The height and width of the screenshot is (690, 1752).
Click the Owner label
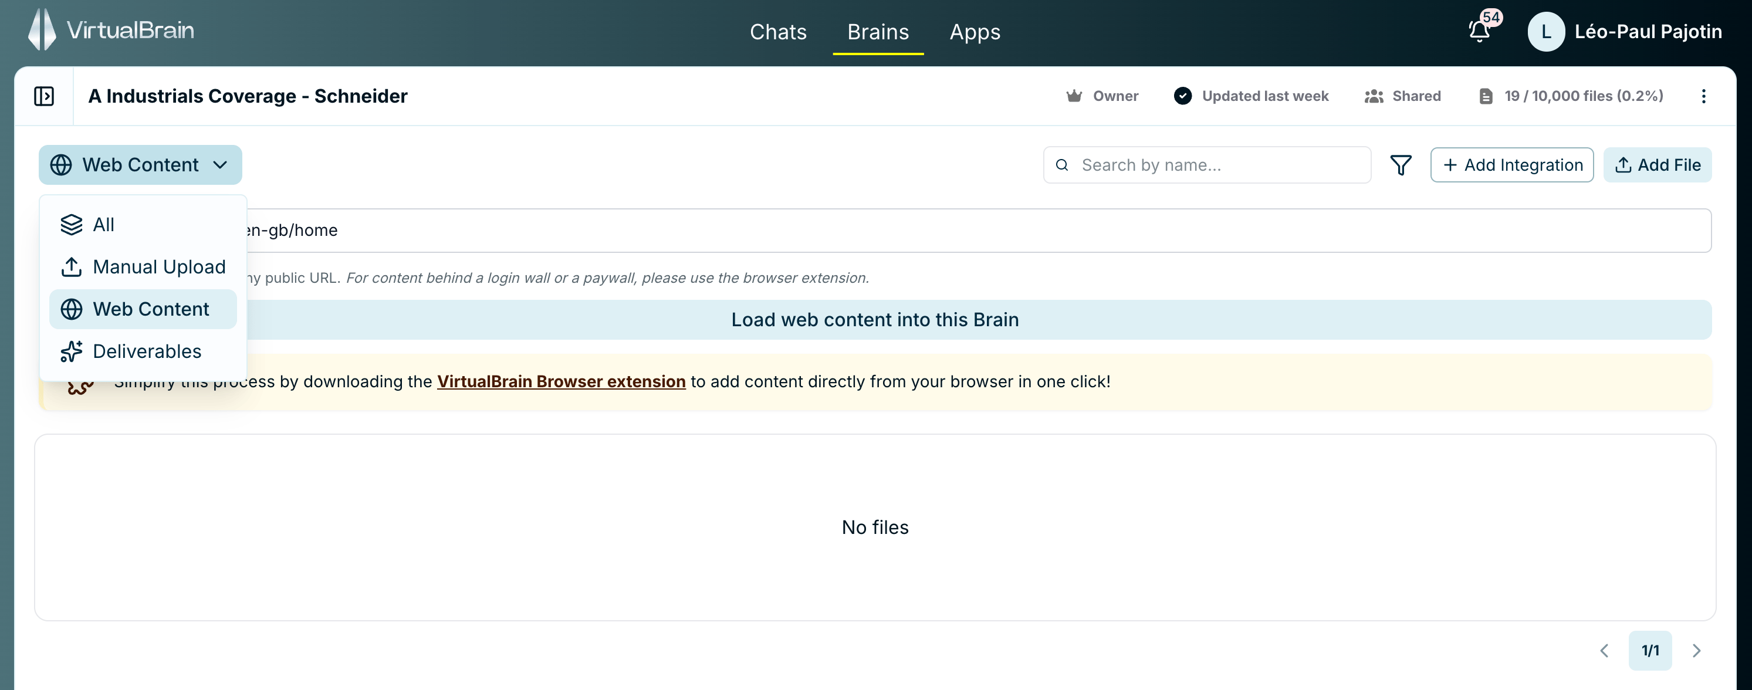click(x=1115, y=96)
